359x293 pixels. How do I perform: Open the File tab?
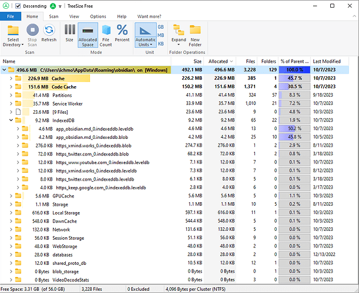tap(11, 16)
